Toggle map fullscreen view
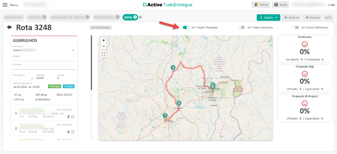 (104, 54)
